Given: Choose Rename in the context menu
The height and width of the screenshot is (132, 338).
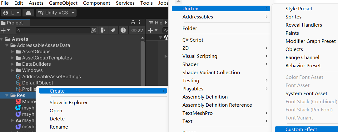Looking at the screenshot, I should [59, 127].
